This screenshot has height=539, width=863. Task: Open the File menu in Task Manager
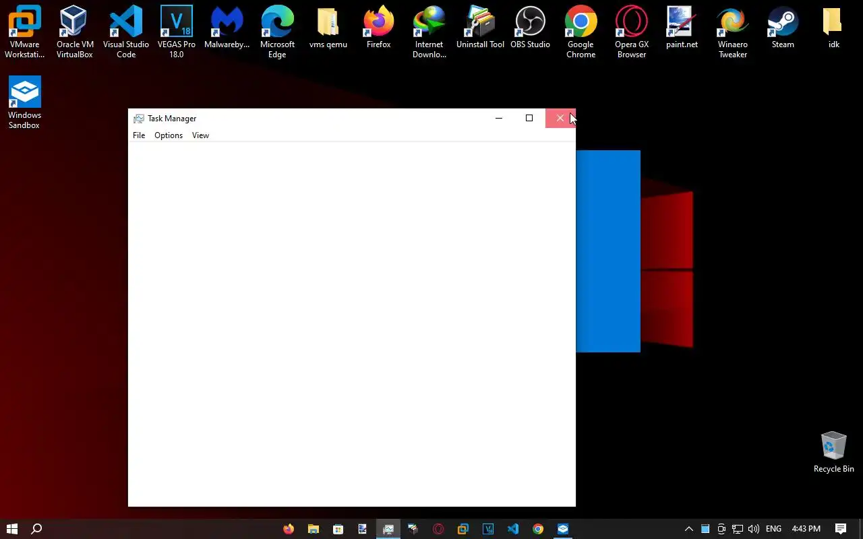[x=139, y=135]
